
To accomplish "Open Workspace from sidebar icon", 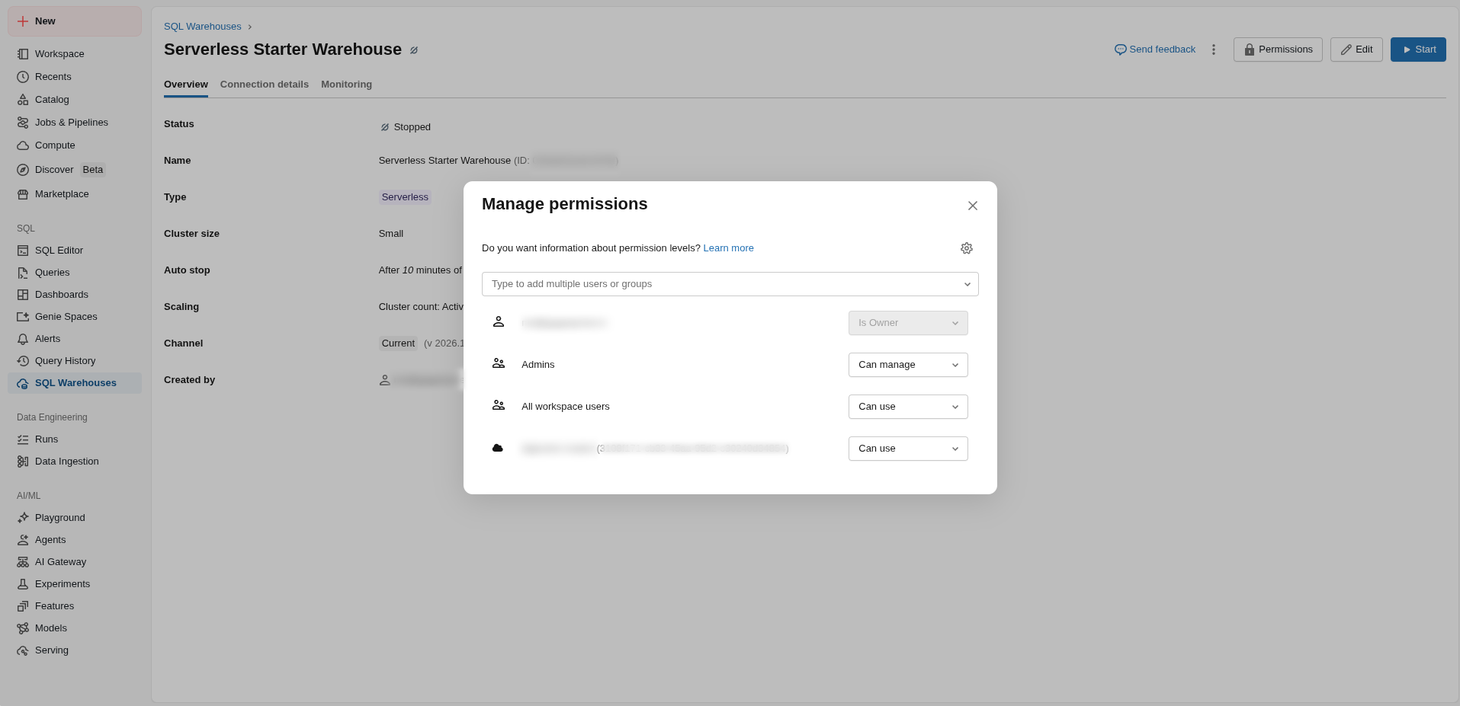I will coord(23,54).
